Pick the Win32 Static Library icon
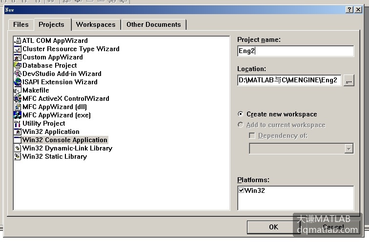The width and height of the screenshot is (369, 243). (18, 156)
